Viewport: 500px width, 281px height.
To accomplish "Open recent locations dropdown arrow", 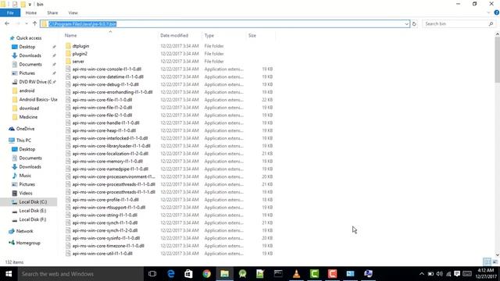I will 27,23.
